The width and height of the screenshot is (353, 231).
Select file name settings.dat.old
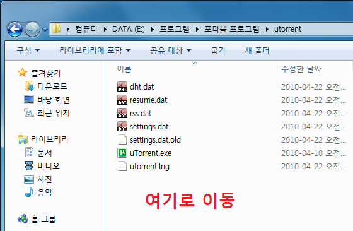click(x=155, y=140)
